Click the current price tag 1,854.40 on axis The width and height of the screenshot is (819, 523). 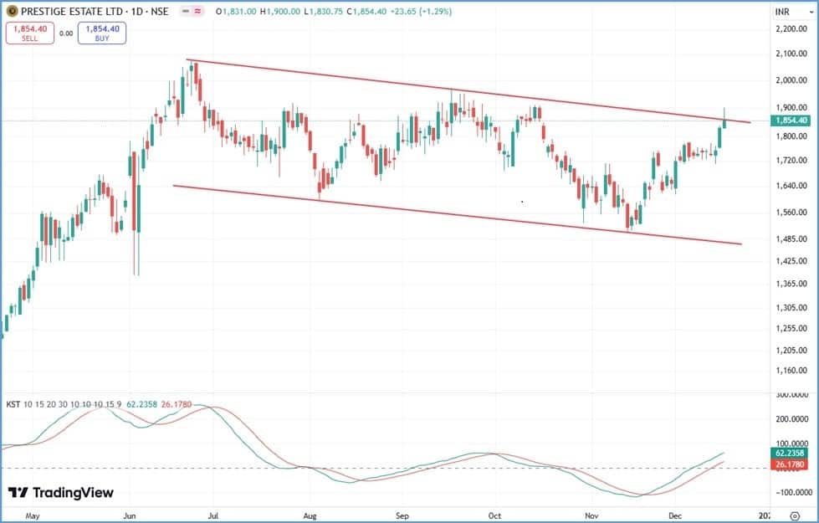[791, 120]
